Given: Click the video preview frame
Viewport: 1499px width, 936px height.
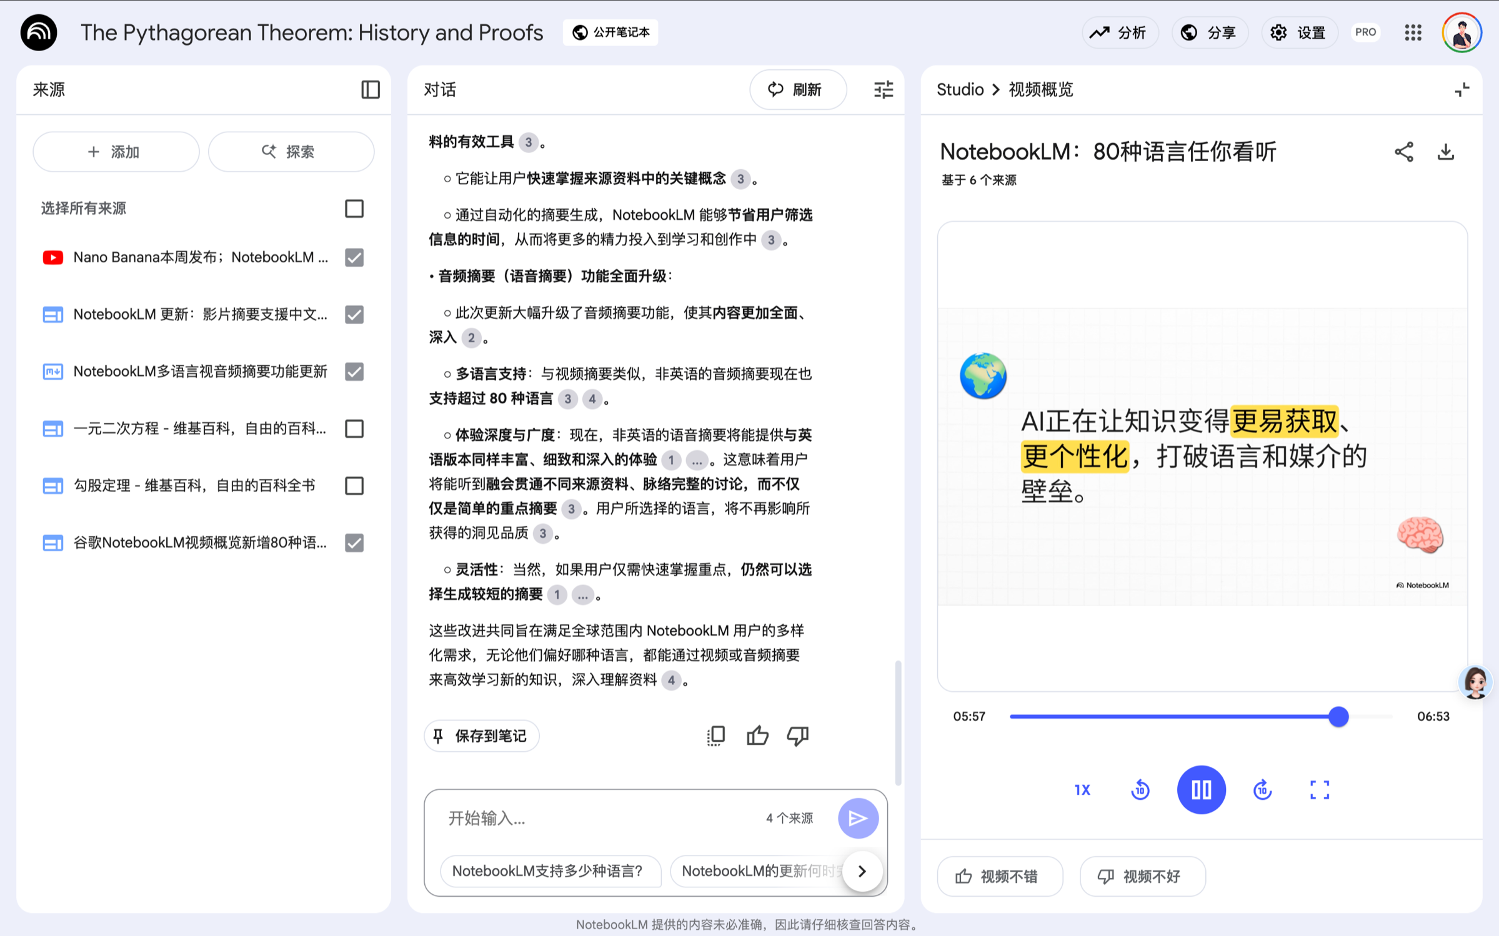Looking at the screenshot, I should coord(1202,456).
